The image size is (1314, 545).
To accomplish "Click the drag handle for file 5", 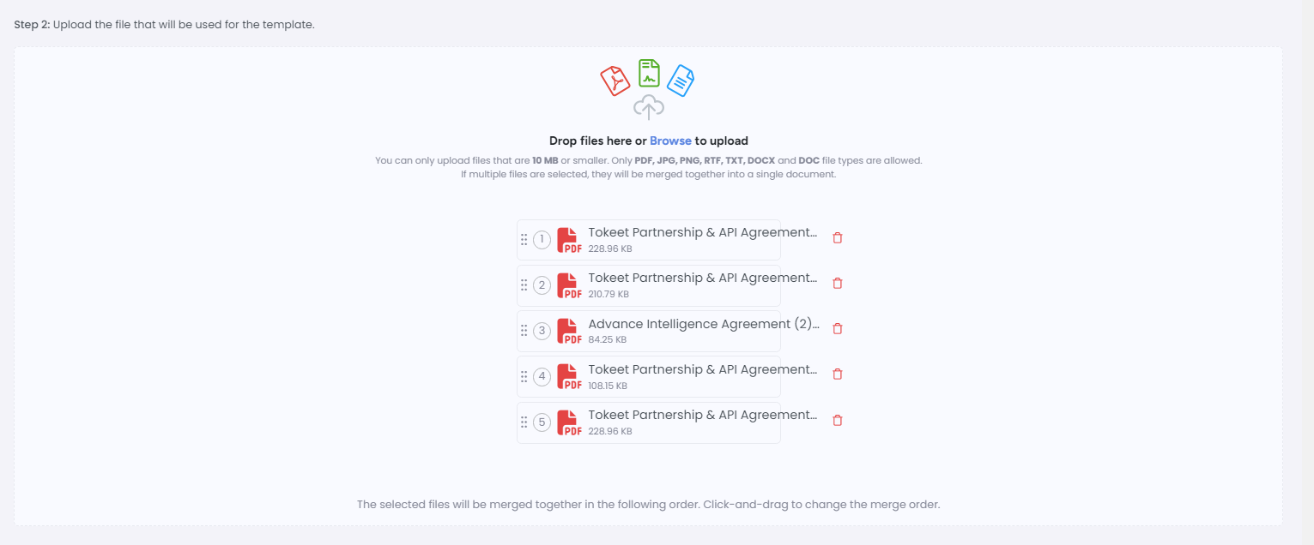I will [524, 422].
